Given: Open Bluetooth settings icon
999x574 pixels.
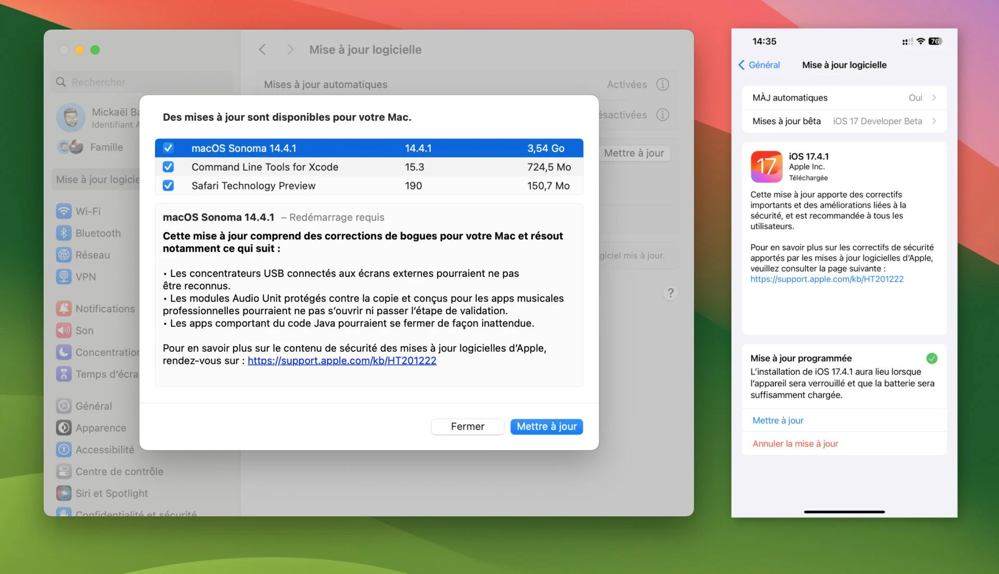Looking at the screenshot, I should click(63, 233).
